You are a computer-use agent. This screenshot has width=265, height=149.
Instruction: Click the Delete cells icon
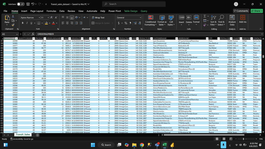(x=189, y=18)
